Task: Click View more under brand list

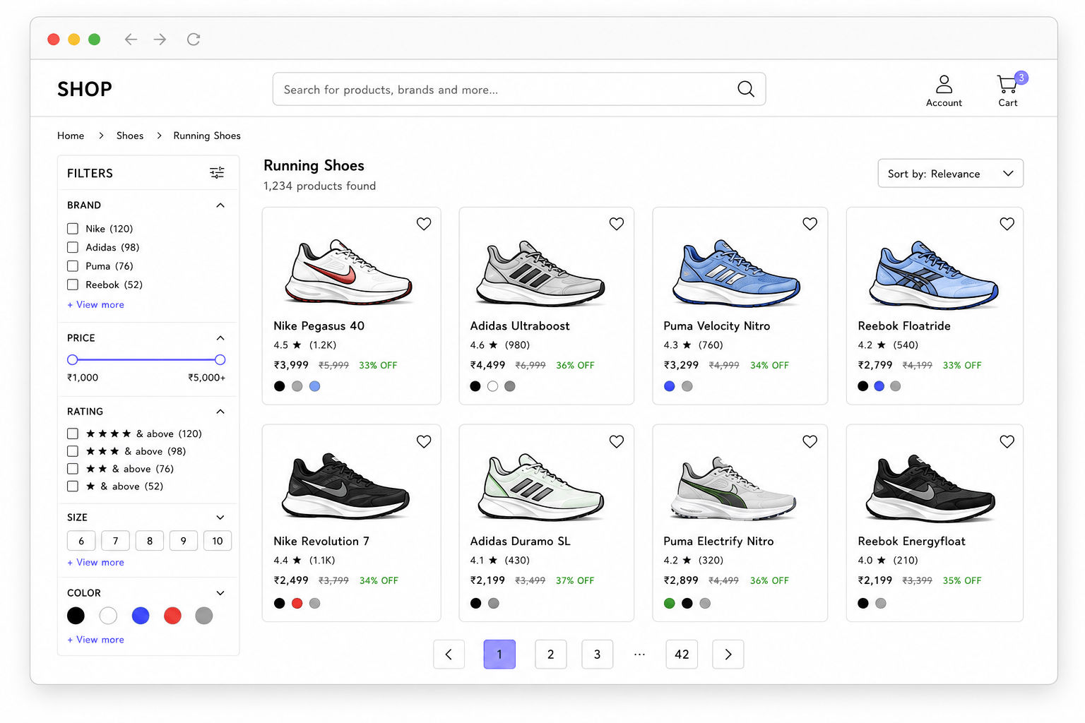Action: 96,305
